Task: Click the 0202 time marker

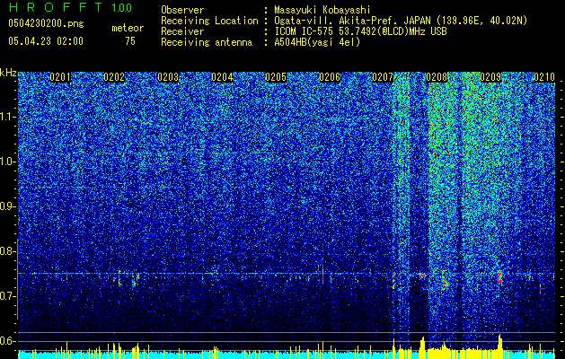Action: (114, 77)
